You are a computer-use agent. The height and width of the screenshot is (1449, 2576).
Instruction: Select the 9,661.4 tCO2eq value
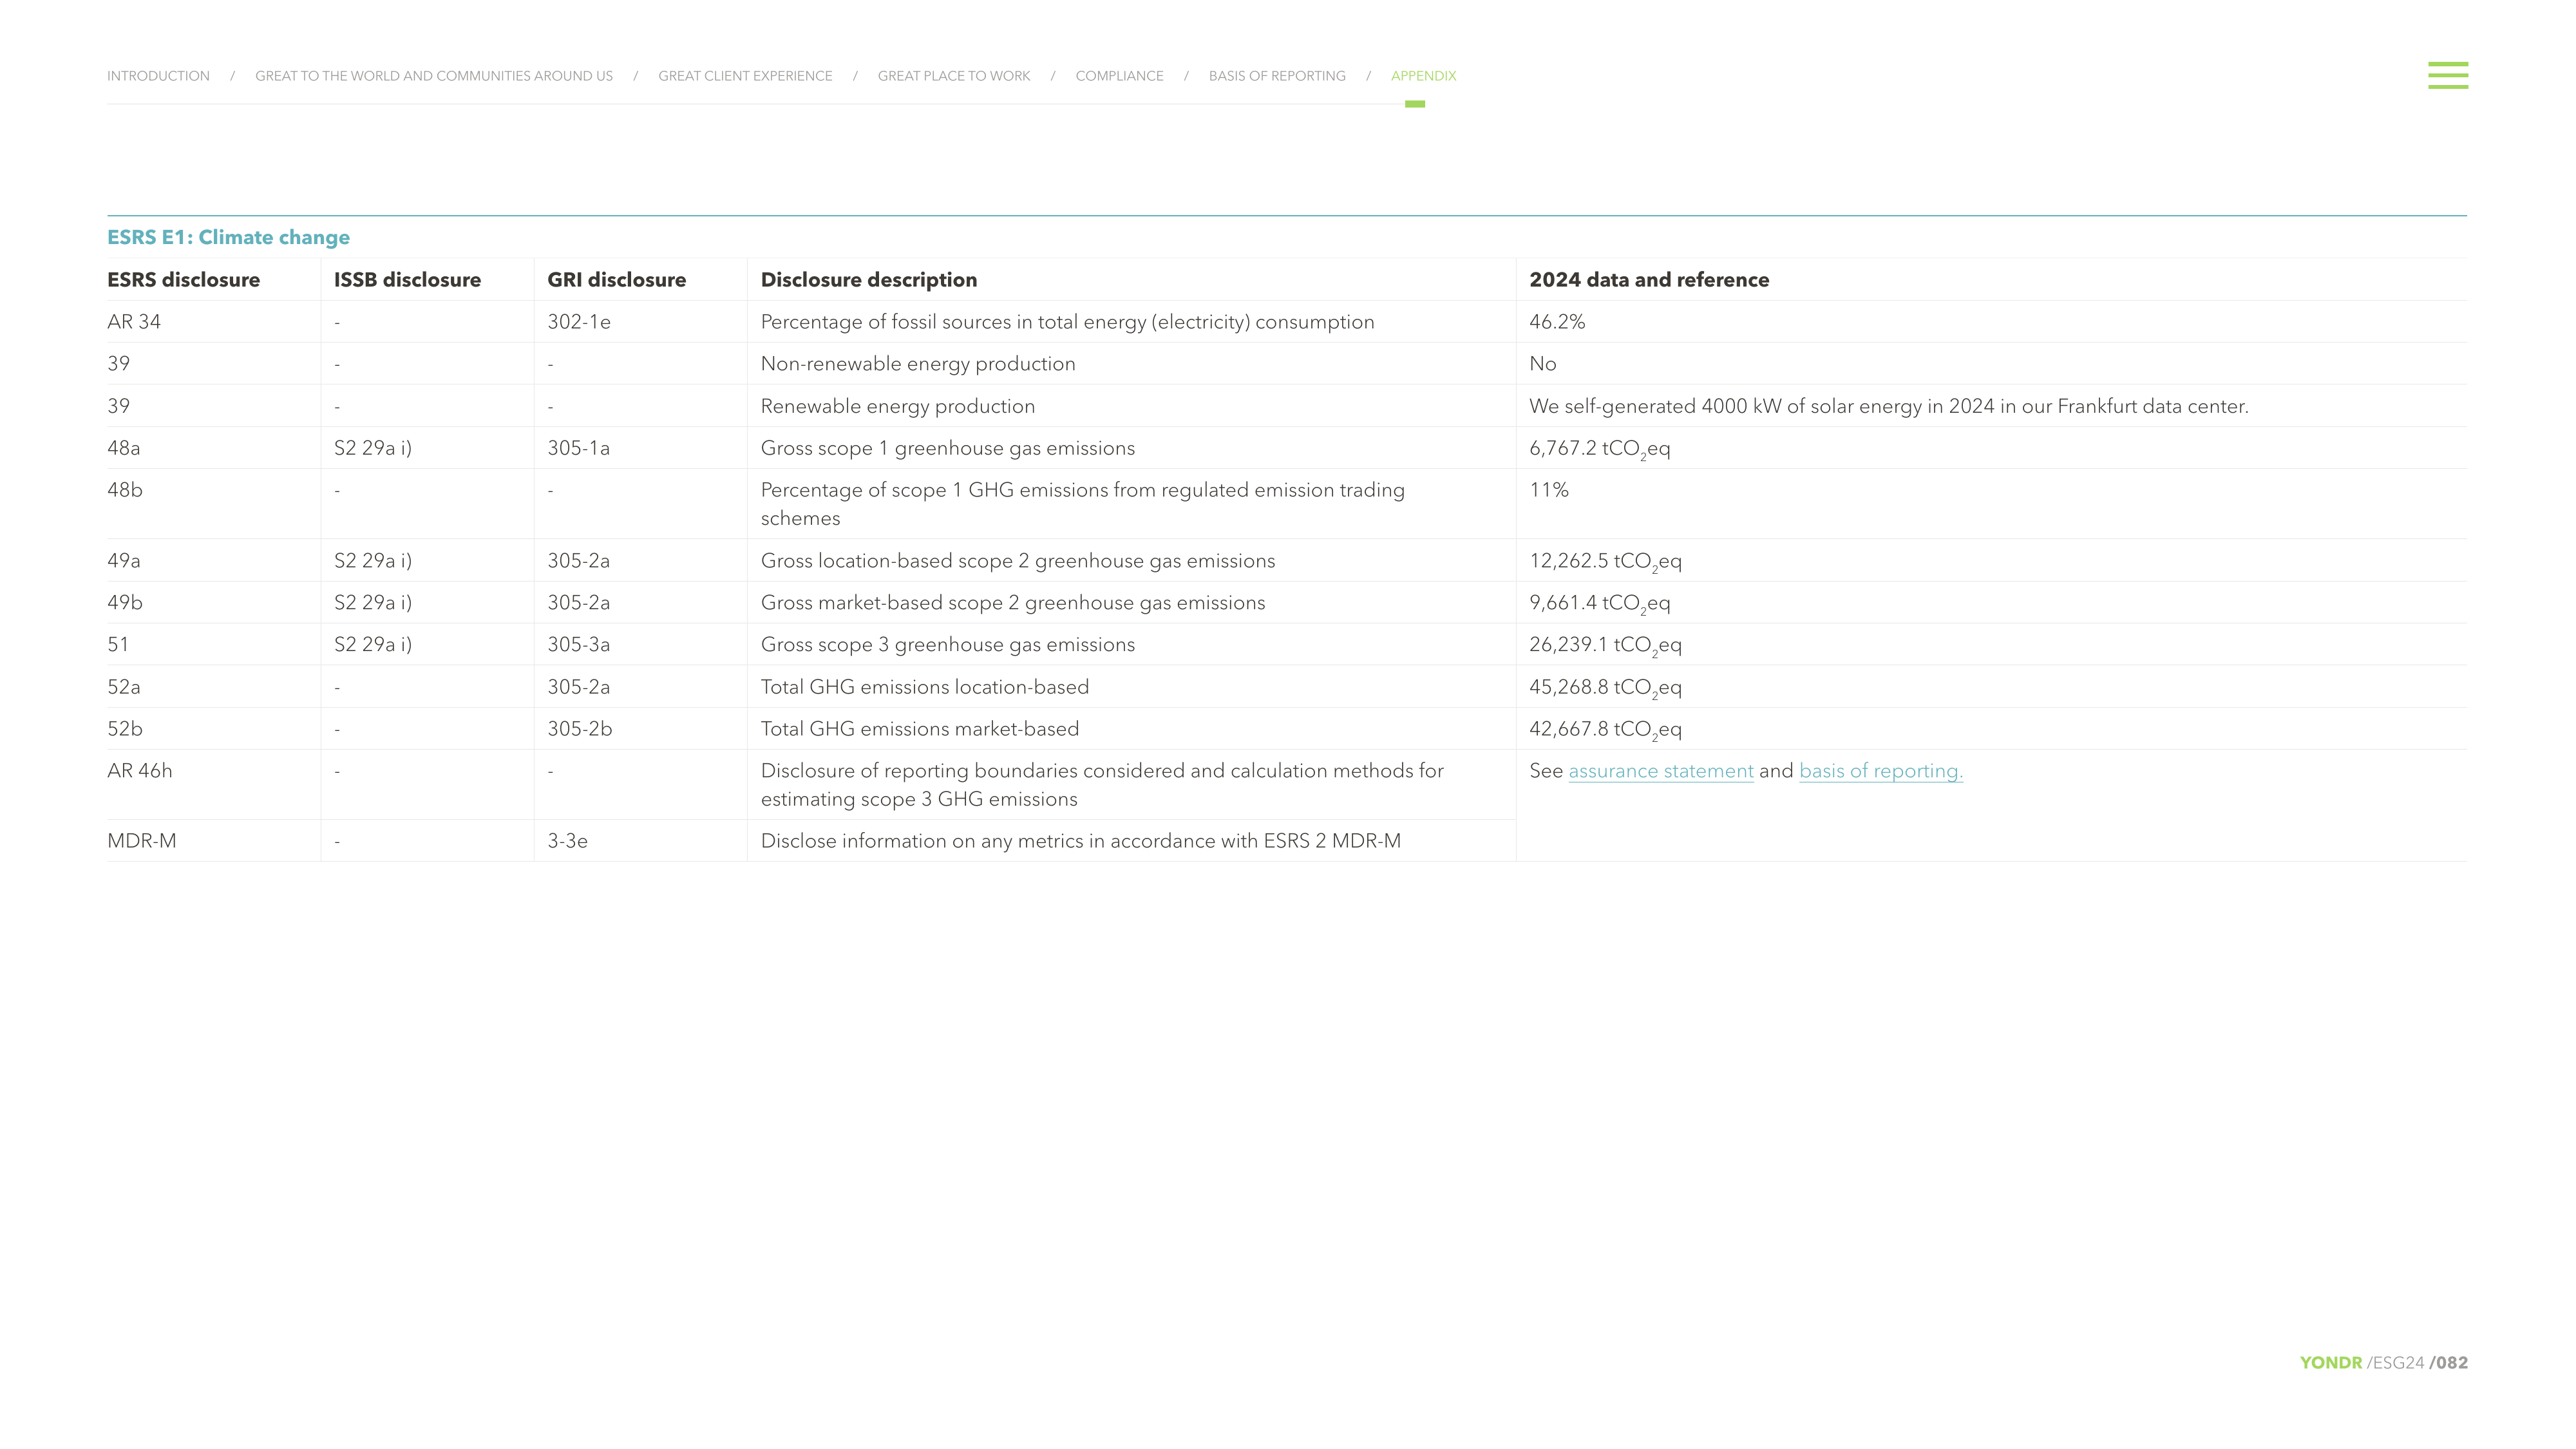coord(1600,604)
